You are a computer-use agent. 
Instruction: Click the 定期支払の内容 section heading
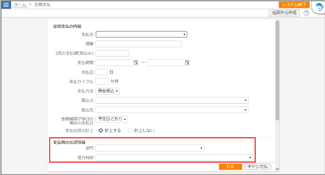[x=67, y=27]
